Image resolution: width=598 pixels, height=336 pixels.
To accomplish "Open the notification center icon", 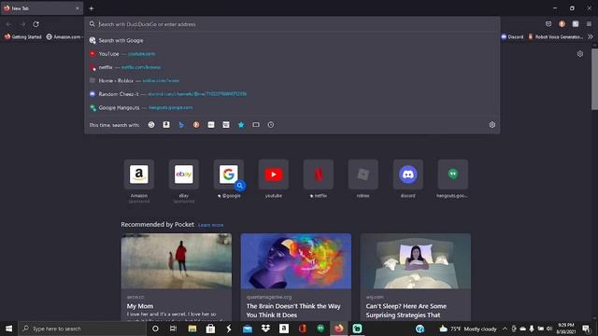I will click(586, 329).
